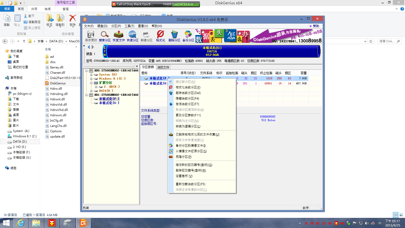Image resolution: width=405 pixels, height=228 pixels.
Task: Expand the 2. HD(E:) tree node
Action: pyautogui.click(x=96, y=87)
